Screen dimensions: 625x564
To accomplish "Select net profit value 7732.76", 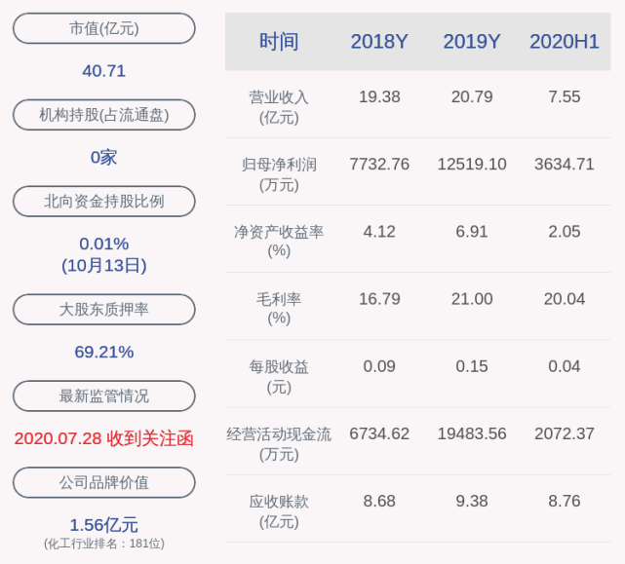I will coord(379,164).
